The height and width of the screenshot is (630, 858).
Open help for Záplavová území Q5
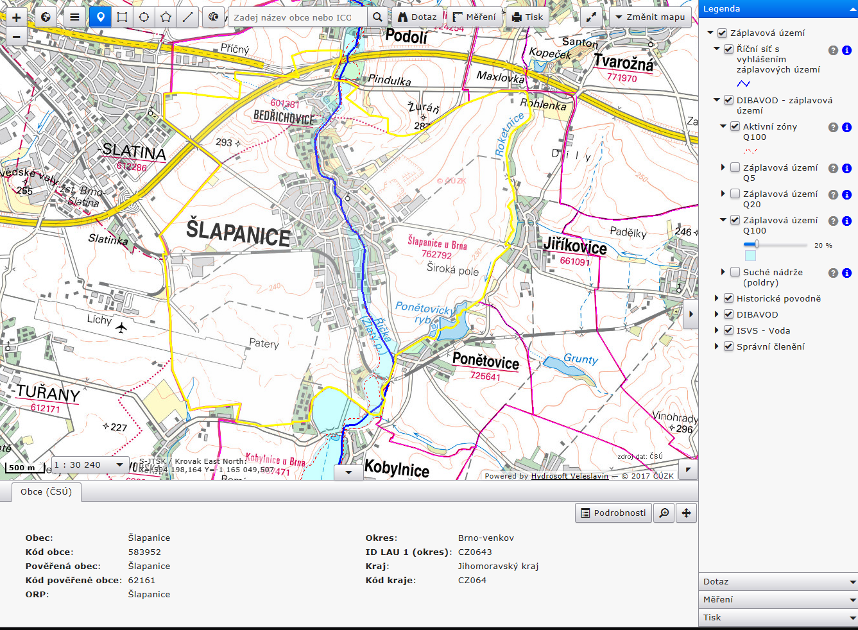[x=833, y=169]
